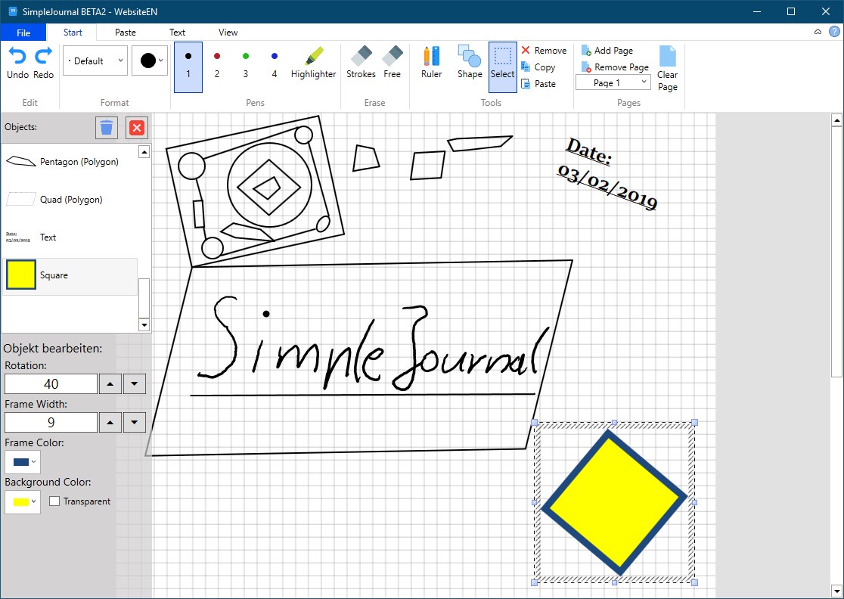
Task: Copy the selected object
Action: pos(538,67)
